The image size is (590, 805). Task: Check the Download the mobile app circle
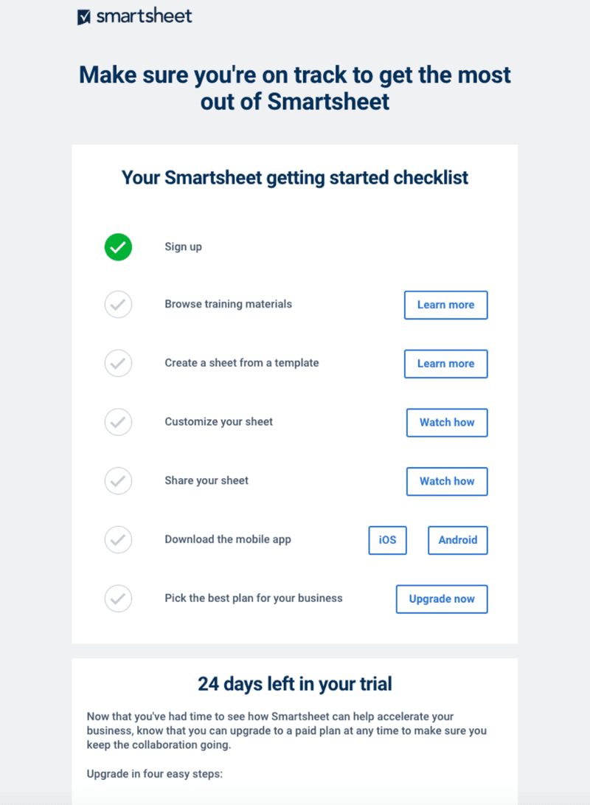click(x=118, y=539)
